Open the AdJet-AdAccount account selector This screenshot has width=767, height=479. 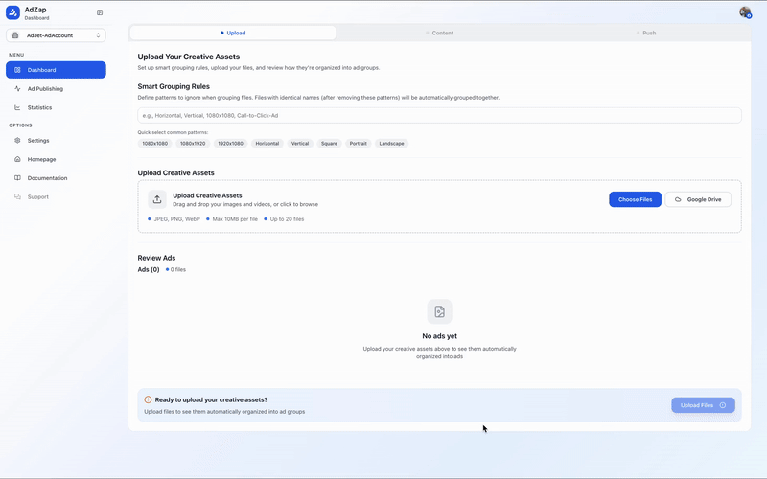pyautogui.click(x=56, y=35)
